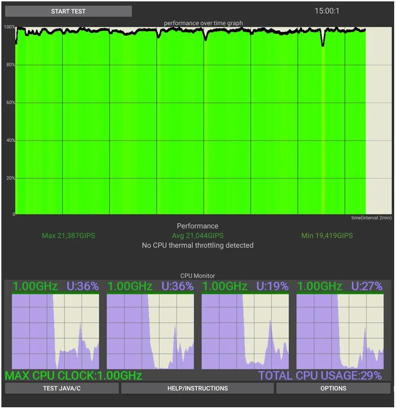
Task: Click the 20% axis label
Action: point(11,178)
